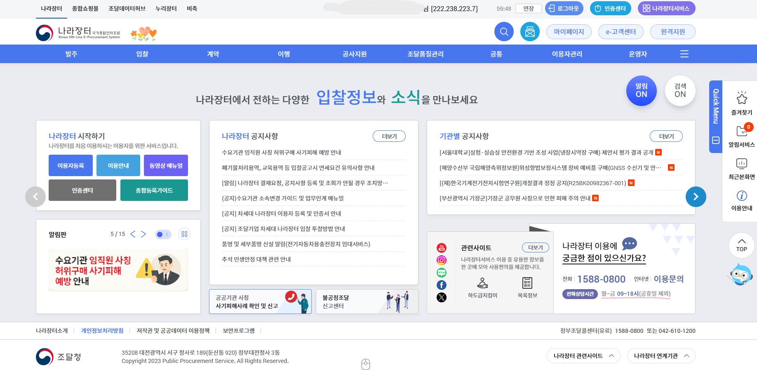Viewport: 757px width, 370px height.
Task: Click 이용자등록 blue button
Action: coord(71,165)
